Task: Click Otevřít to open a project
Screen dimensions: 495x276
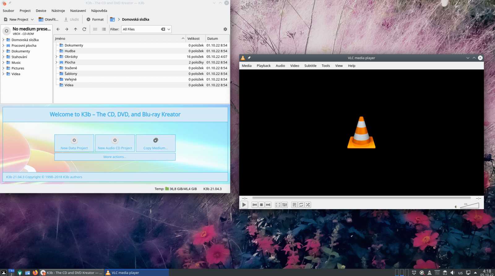Action: (48, 20)
